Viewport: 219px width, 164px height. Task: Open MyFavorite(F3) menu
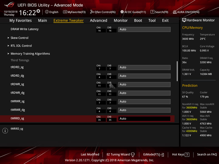pyautogui.click(x=74, y=12)
